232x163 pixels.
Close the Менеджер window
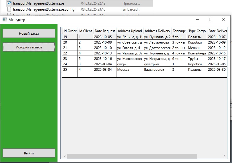[224, 19]
